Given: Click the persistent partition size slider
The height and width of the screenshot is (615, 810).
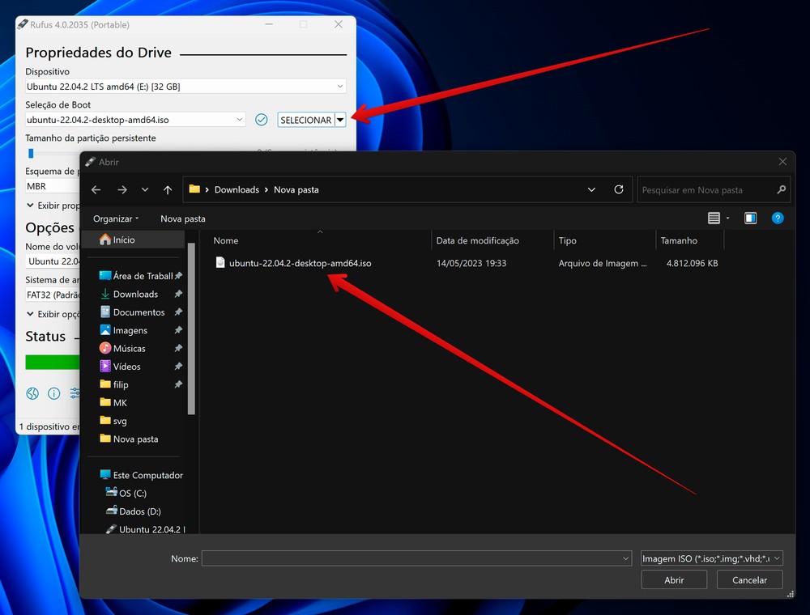Looking at the screenshot, I should (x=31, y=153).
